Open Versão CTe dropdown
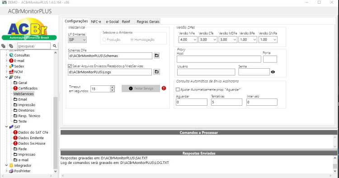This screenshot has width=339, height=178. coord(208,40)
